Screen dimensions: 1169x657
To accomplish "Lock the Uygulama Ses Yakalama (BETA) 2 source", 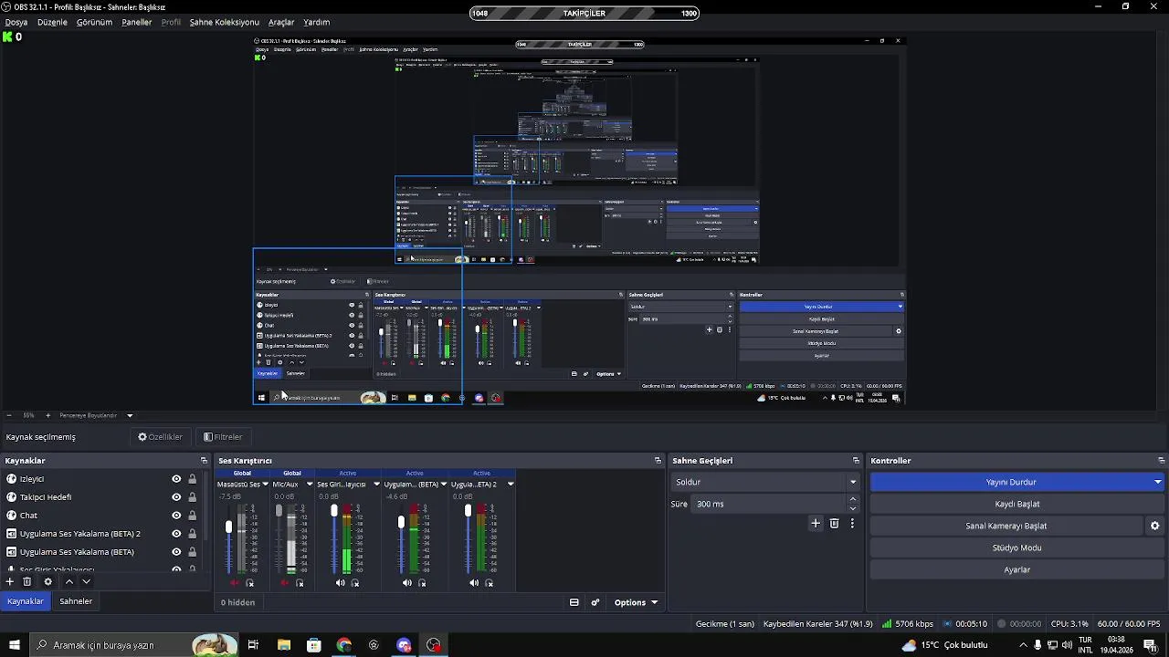I will [192, 534].
